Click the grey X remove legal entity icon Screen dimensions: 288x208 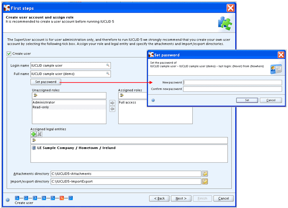pos(39,134)
